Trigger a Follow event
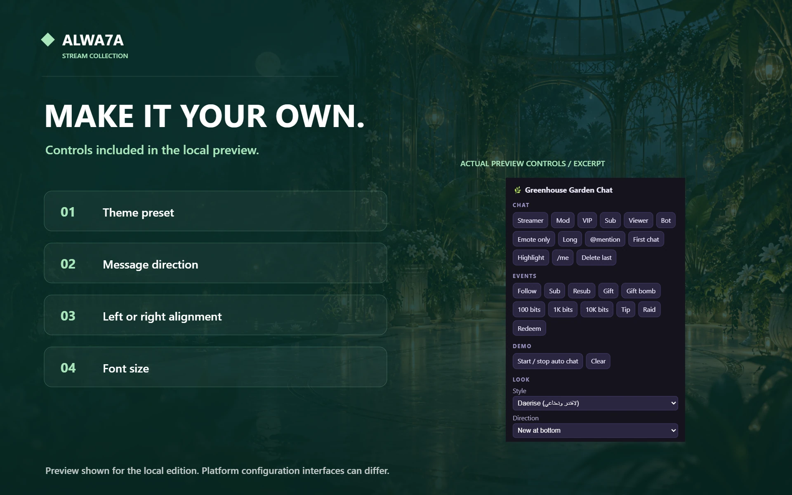Screen dimensions: 792x495 (x=527, y=291)
